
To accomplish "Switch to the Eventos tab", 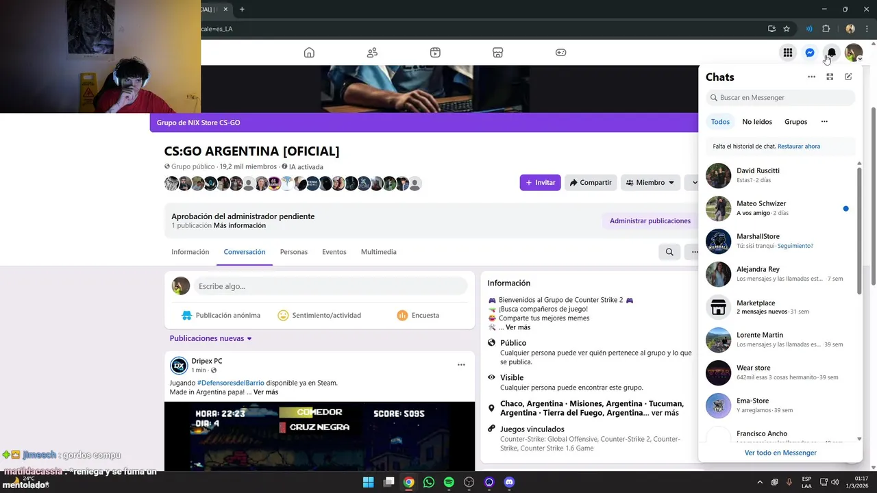I will tap(334, 252).
